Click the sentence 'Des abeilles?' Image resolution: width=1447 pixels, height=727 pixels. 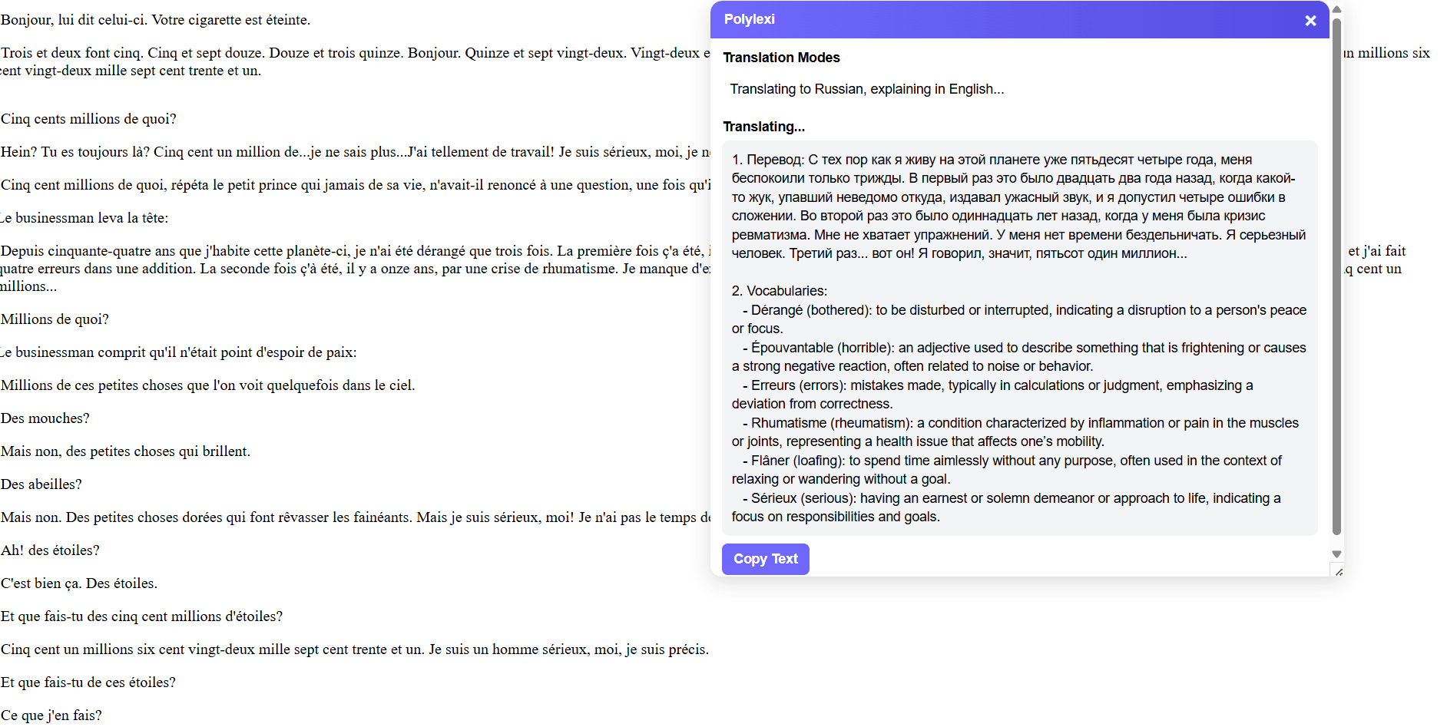[x=42, y=484]
